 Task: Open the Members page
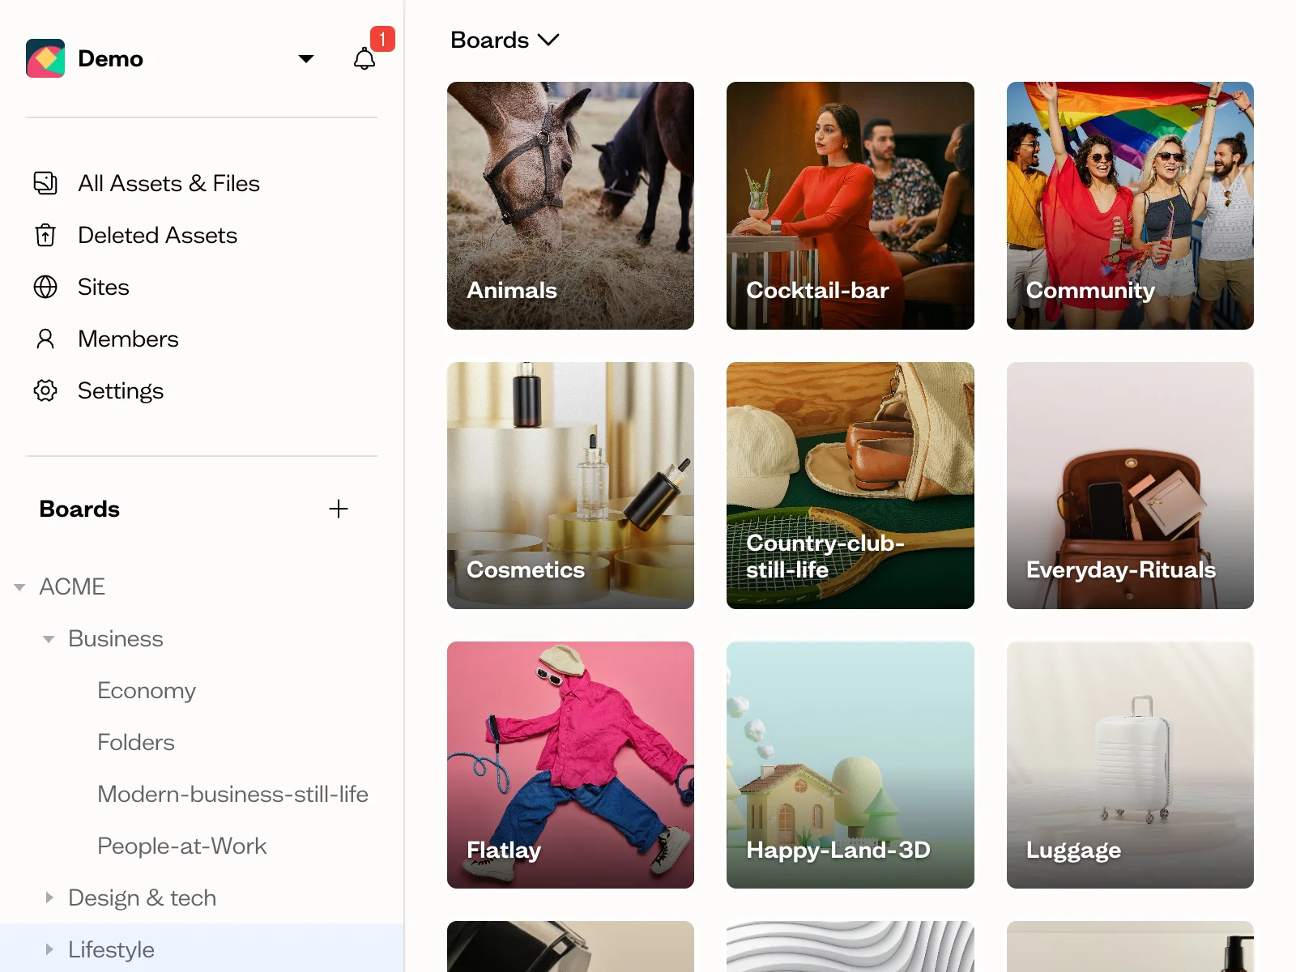point(128,339)
